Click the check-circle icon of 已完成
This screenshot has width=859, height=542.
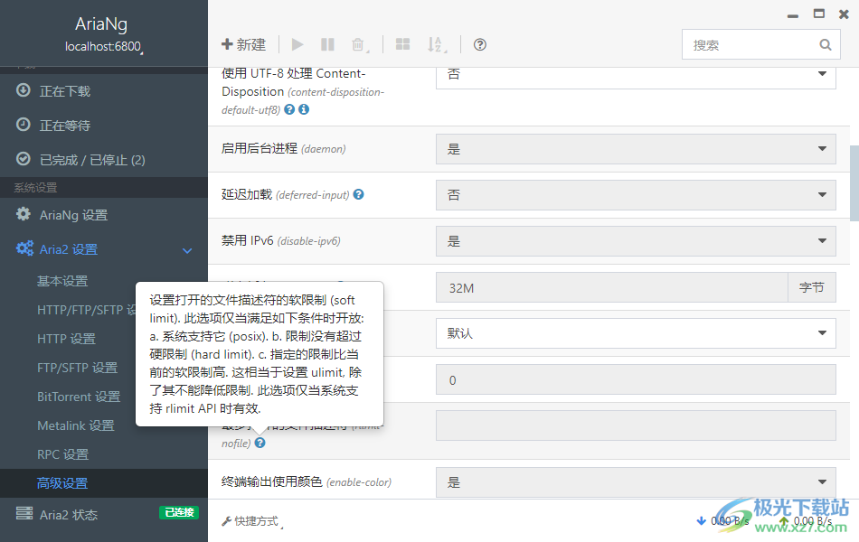[23, 159]
